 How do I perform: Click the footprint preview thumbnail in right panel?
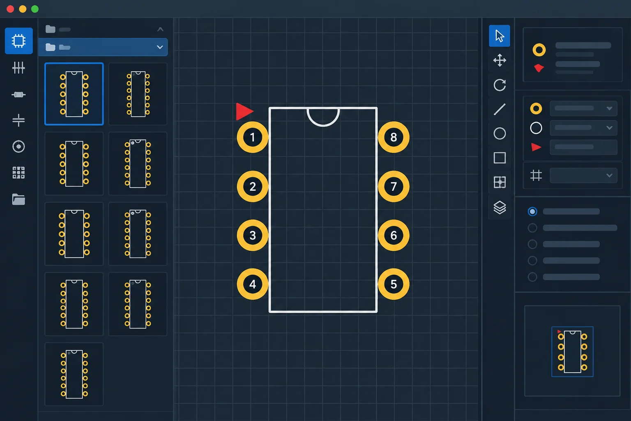pyautogui.click(x=572, y=352)
